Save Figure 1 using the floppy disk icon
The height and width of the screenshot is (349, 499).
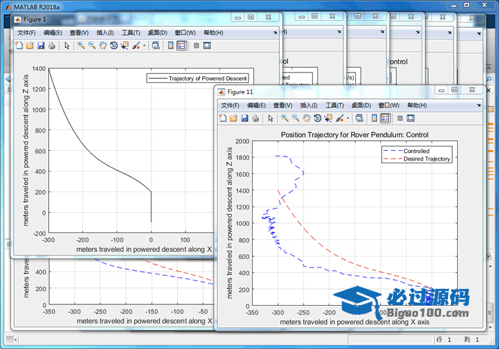(x=40, y=45)
